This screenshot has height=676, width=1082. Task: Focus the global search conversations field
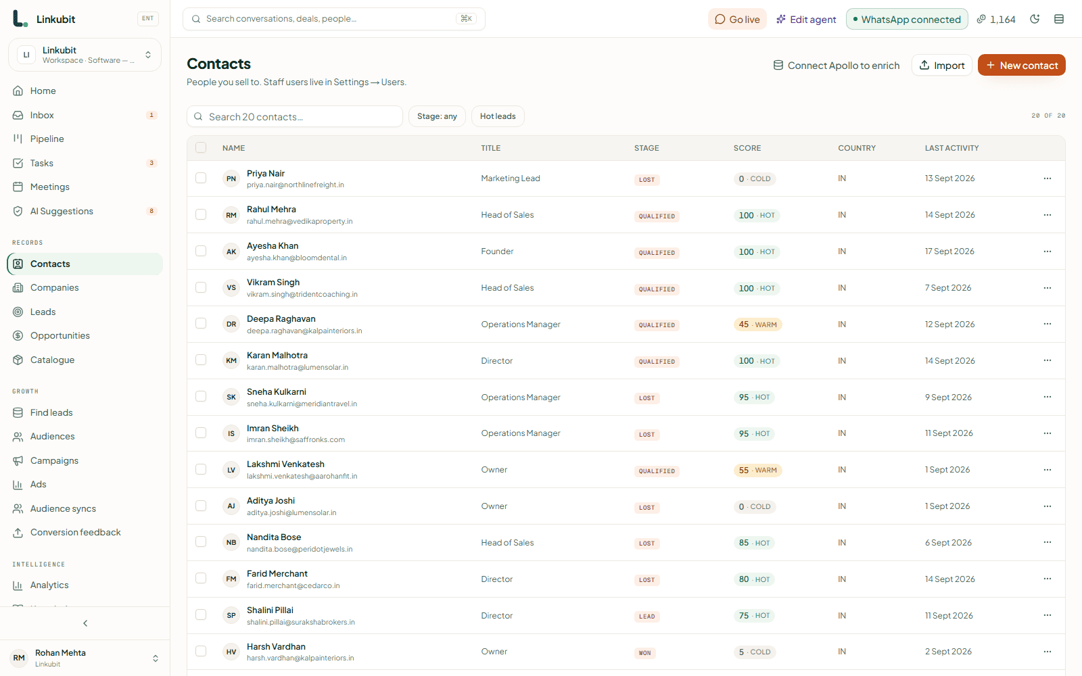click(x=334, y=19)
